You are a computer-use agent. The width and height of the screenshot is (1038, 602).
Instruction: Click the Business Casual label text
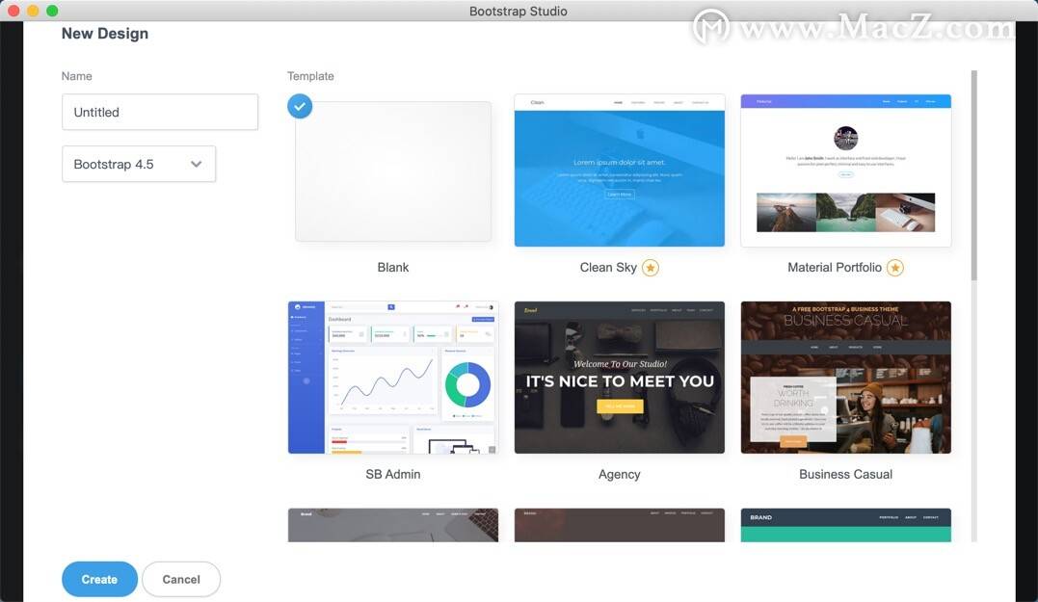[846, 474]
